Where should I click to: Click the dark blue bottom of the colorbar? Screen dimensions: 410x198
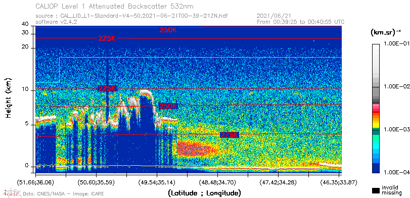[376, 168]
